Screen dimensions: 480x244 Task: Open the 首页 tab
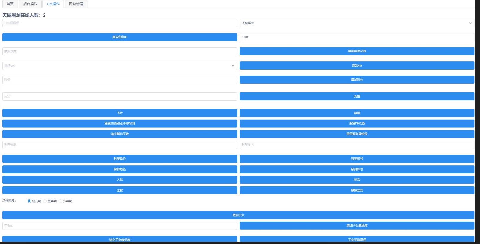(x=10, y=4)
